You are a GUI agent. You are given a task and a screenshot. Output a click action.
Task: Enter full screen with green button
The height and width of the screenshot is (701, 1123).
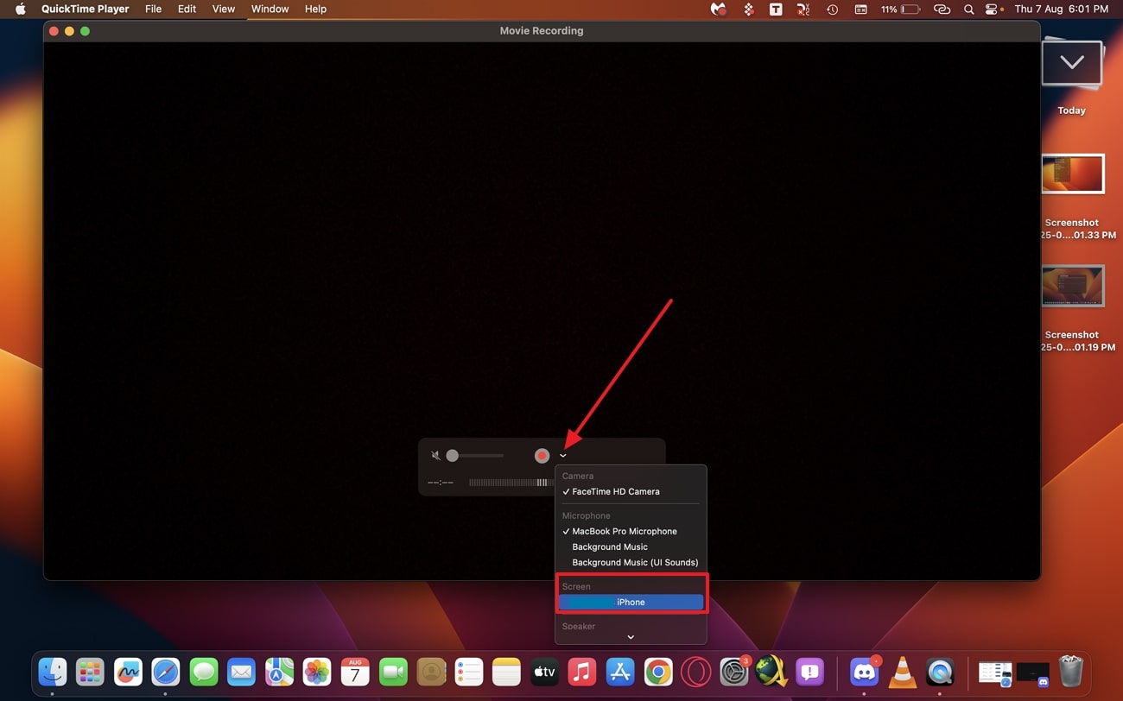[x=85, y=31]
